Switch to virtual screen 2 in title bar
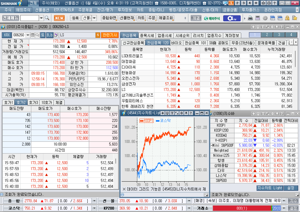Screen dimensions: 300x212 click(237, 3)
